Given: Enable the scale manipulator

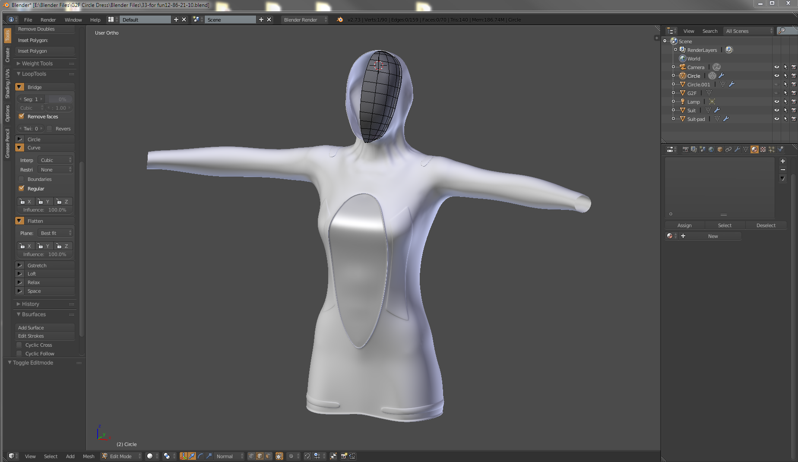Looking at the screenshot, I should point(209,456).
